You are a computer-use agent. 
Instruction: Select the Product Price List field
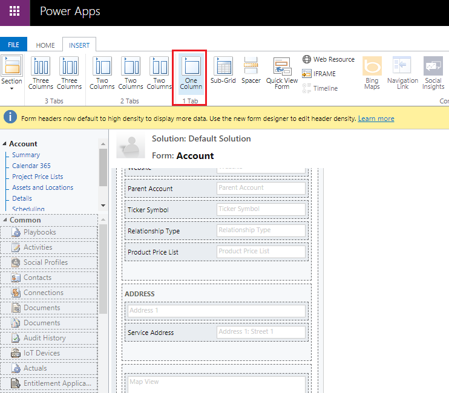point(217,252)
